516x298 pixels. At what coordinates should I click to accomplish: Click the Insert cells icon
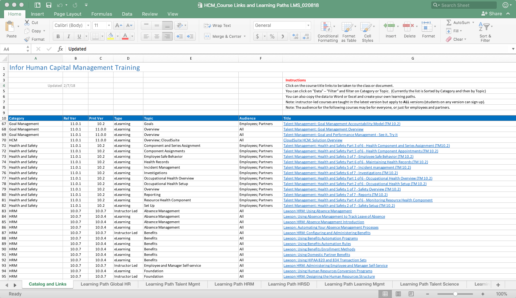click(x=389, y=27)
